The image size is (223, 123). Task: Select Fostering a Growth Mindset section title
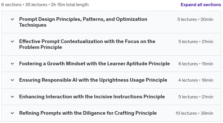pos(94,64)
